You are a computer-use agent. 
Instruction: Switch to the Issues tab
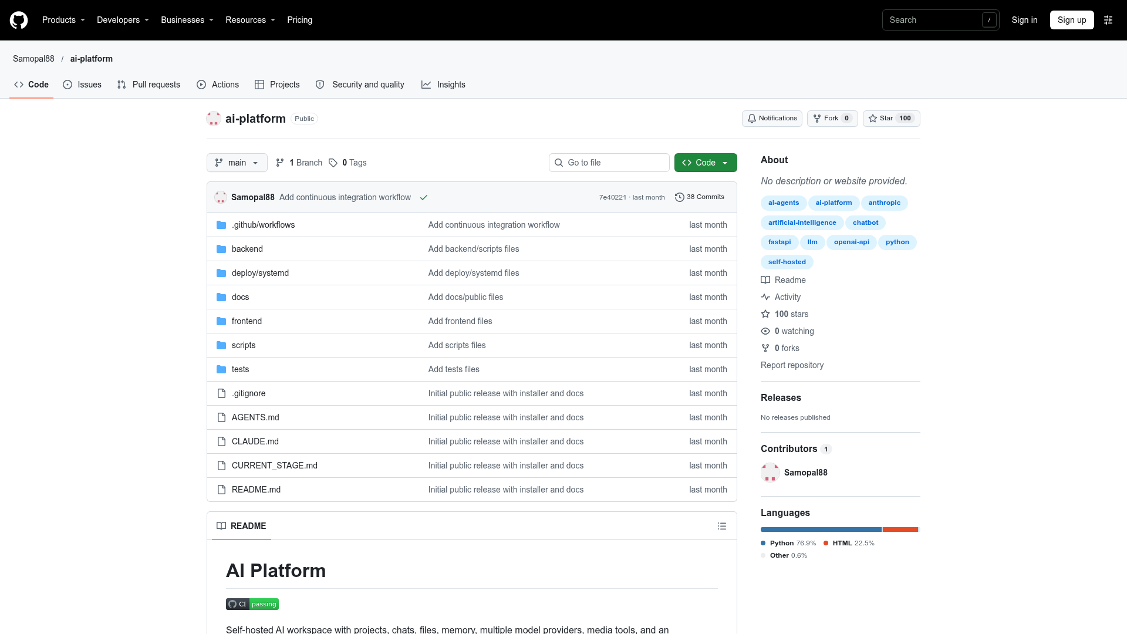pyautogui.click(x=82, y=85)
